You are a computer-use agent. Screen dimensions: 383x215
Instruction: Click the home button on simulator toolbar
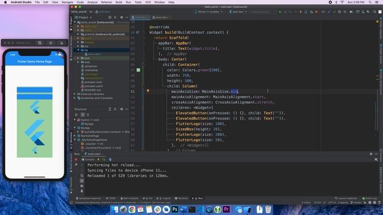coord(50,43)
